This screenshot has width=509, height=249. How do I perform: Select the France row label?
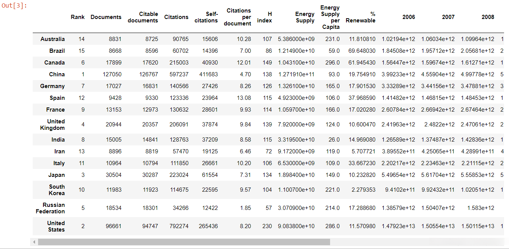pyautogui.click(x=56, y=110)
